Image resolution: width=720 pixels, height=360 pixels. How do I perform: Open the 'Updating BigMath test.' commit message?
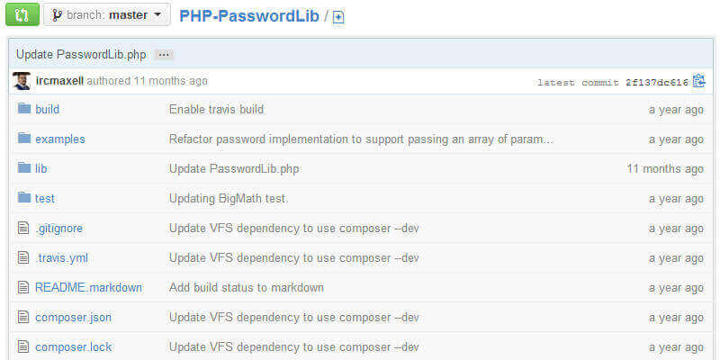[x=229, y=198]
